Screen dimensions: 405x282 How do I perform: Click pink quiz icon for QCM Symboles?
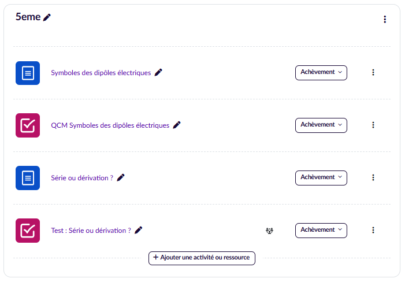point(28,125)
